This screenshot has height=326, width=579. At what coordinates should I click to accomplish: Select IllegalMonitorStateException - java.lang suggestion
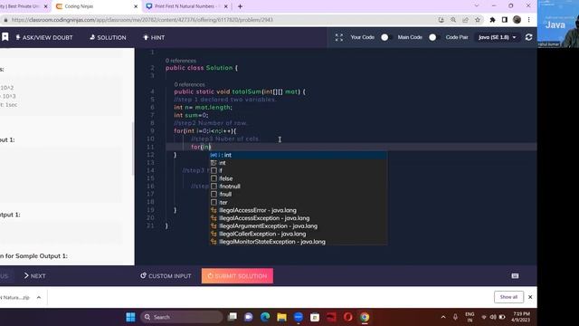[298, 242]
